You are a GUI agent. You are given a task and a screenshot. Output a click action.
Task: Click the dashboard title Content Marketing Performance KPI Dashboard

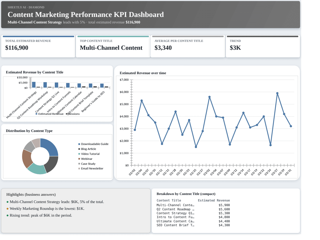[x=86, y=15]
